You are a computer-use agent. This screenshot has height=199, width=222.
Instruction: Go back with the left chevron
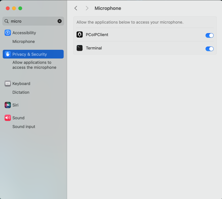click(76, 8)
